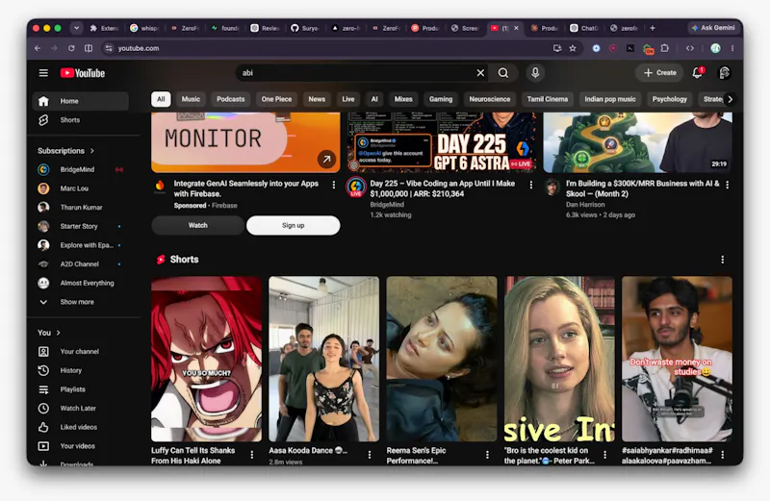Click the Watch button on Firebase ad
The height and width of the screenshot is (501, 770).
[198, 225]
